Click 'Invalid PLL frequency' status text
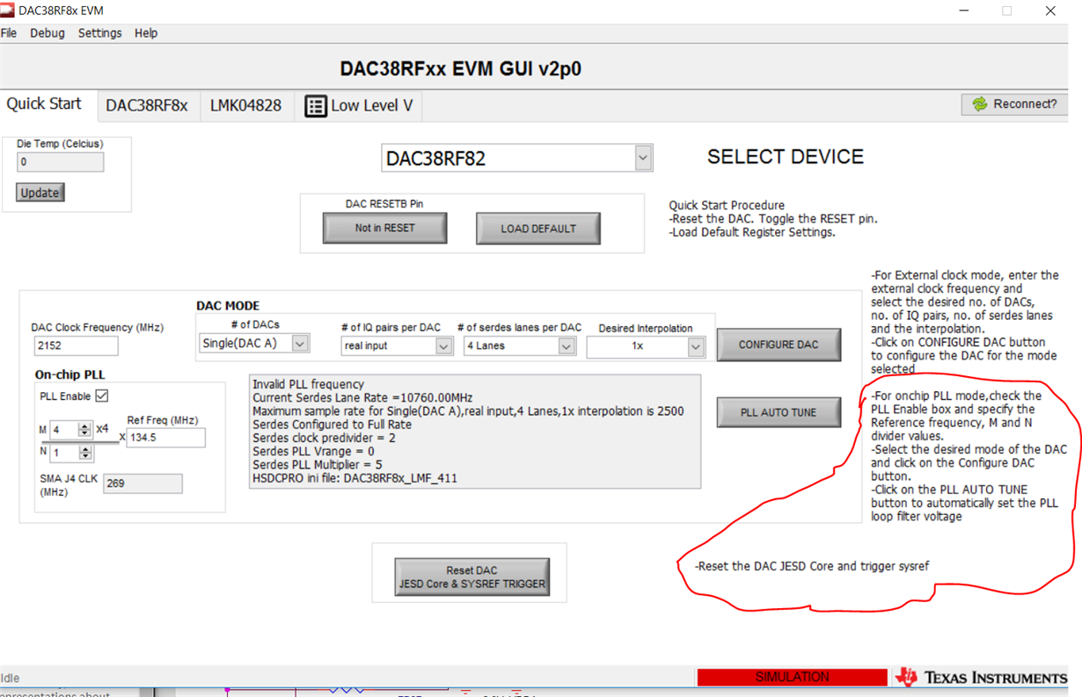 (308, 385)
